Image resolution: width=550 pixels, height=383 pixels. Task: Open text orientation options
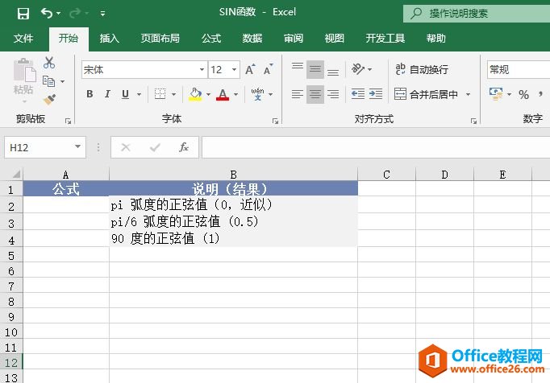coord(361,69)
